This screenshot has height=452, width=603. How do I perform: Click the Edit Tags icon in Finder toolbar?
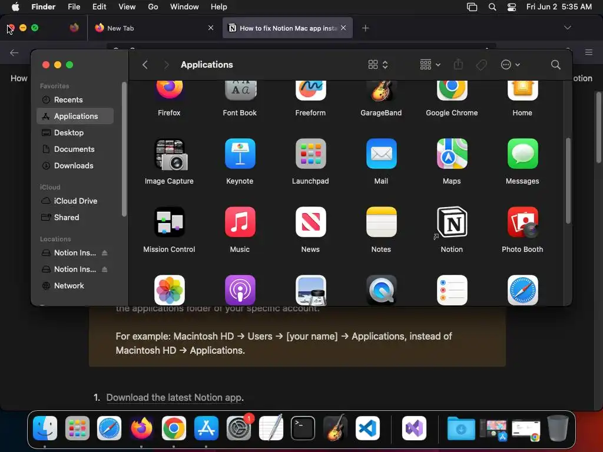pos(481,65)
